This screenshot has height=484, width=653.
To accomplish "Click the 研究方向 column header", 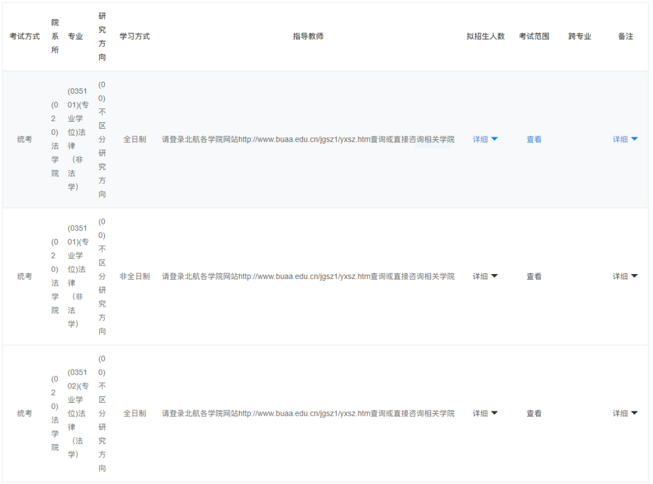I will [x=102, y=36].
